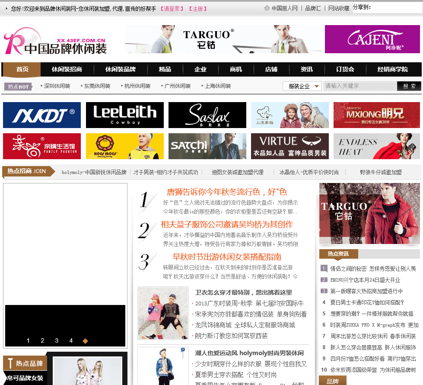Viewport: 423px width, 385px height.
Task: Click the 东莞休闲装 hot link
Action: pos(97,86)
